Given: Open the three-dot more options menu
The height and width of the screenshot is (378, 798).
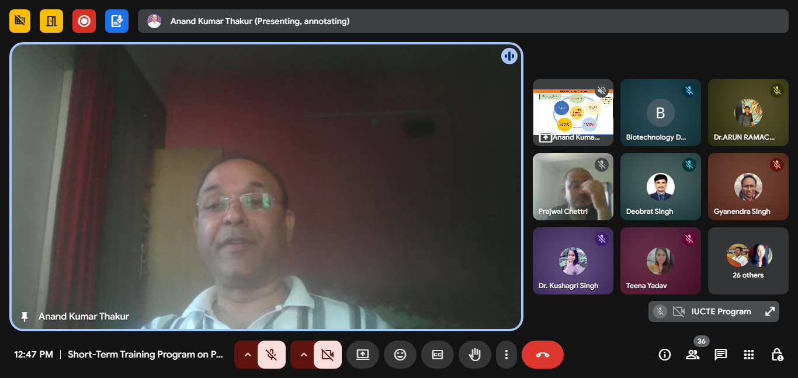Looking at the screenshot, I should pos(506,355).
